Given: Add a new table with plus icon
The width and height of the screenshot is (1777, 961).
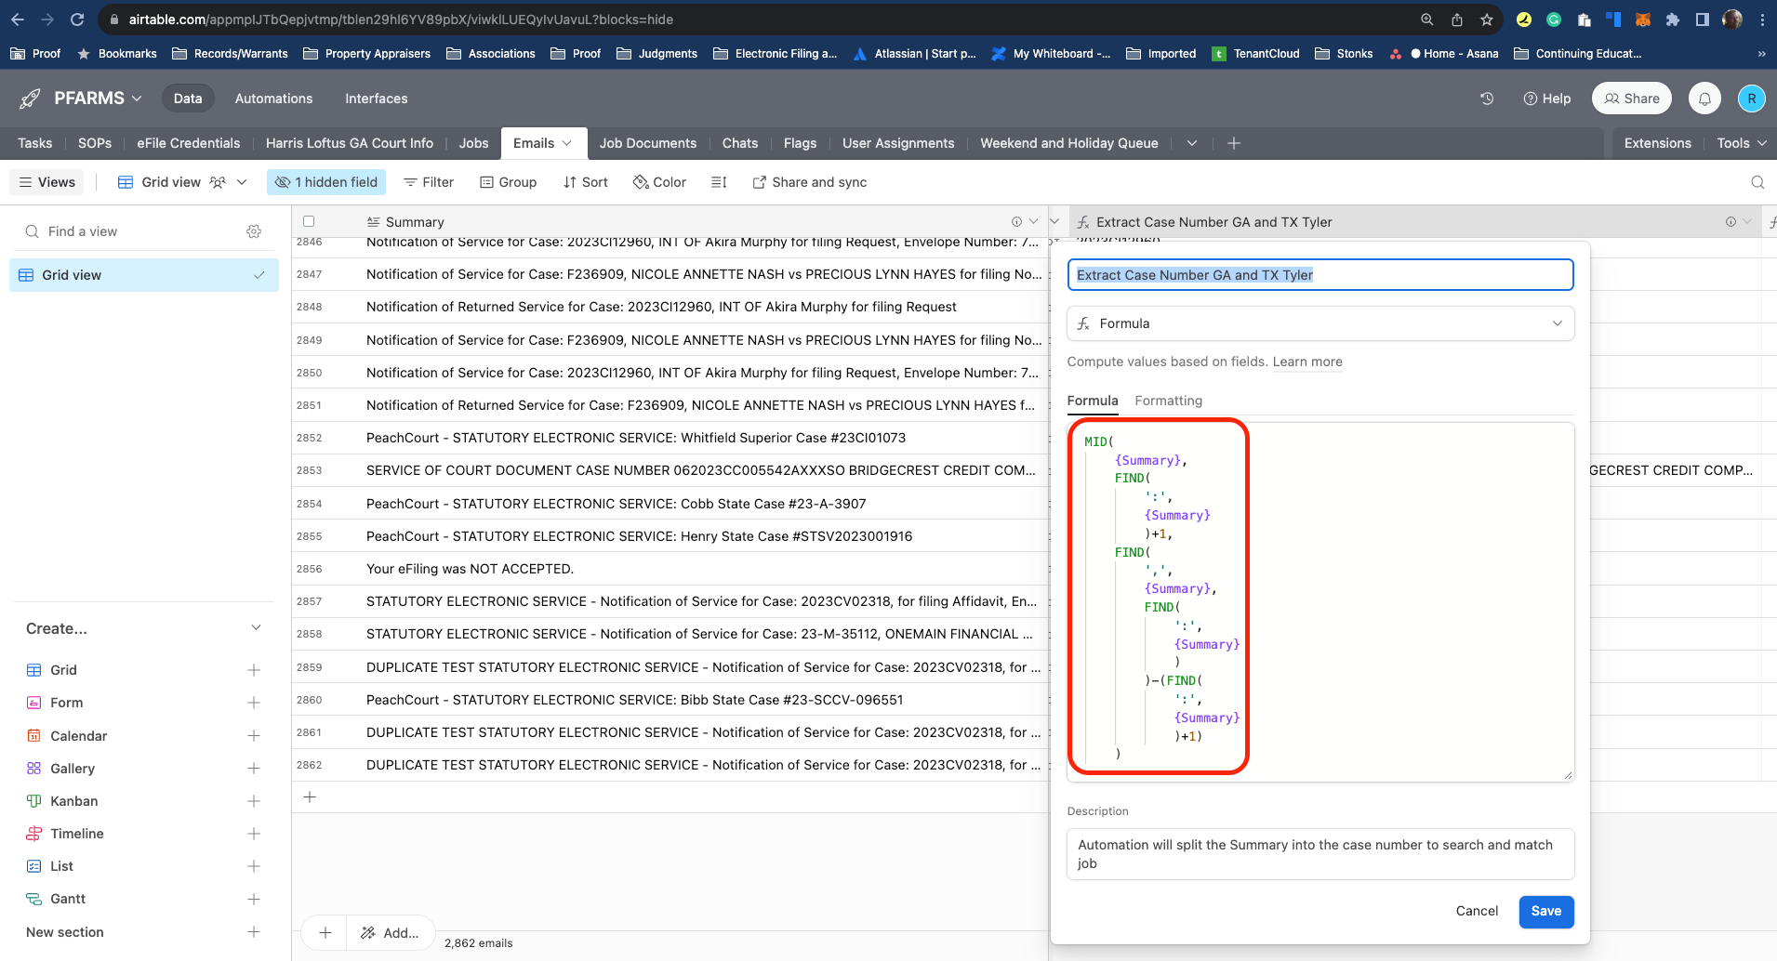Looking at the screenshot, I should click(1234, 143).
